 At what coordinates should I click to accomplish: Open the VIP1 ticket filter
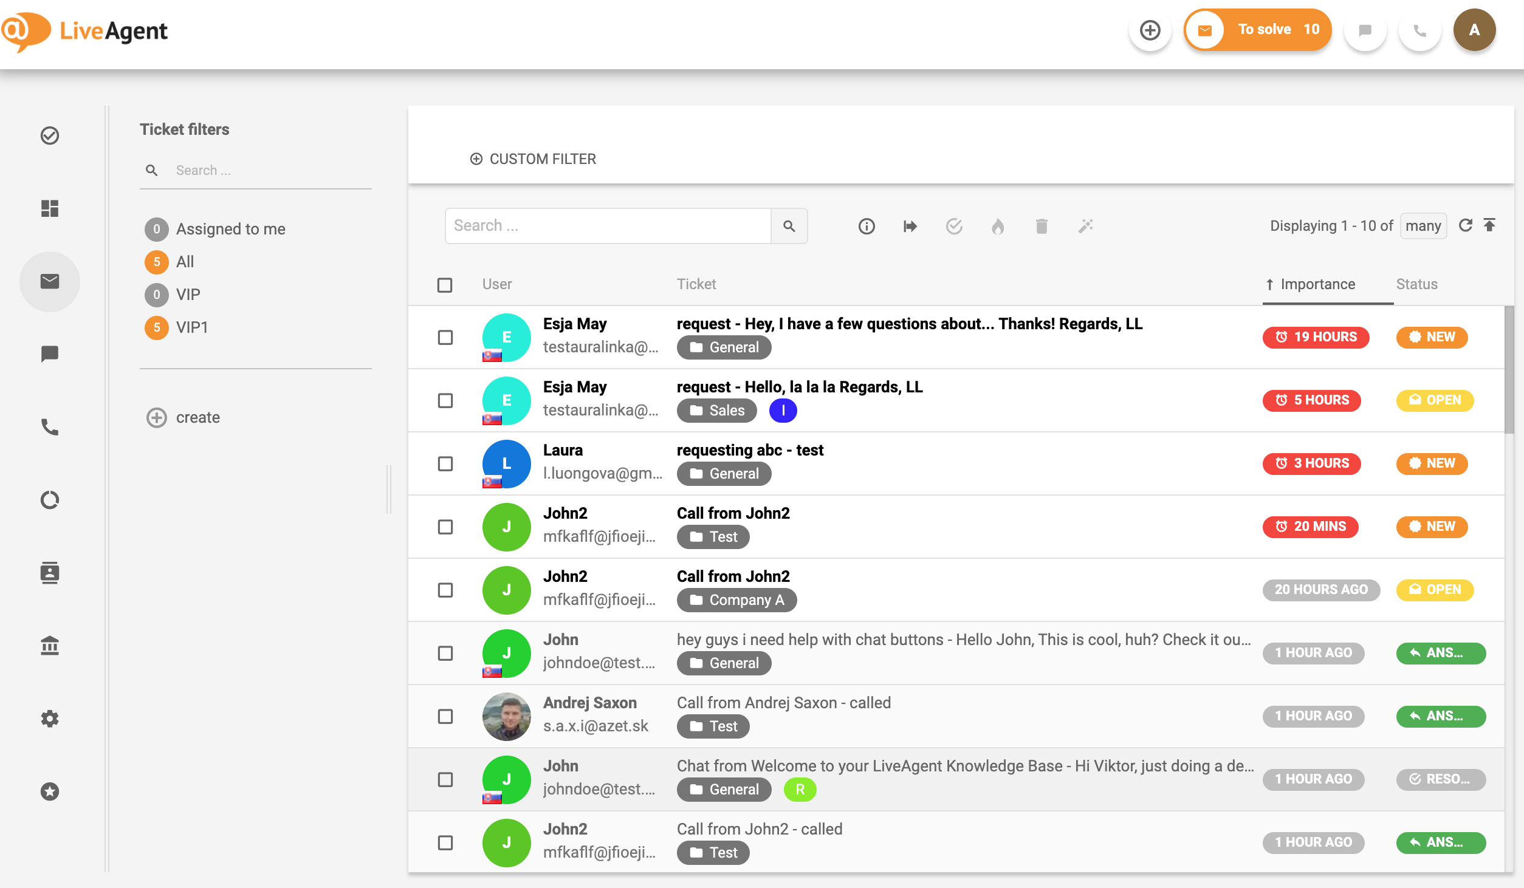191,327
